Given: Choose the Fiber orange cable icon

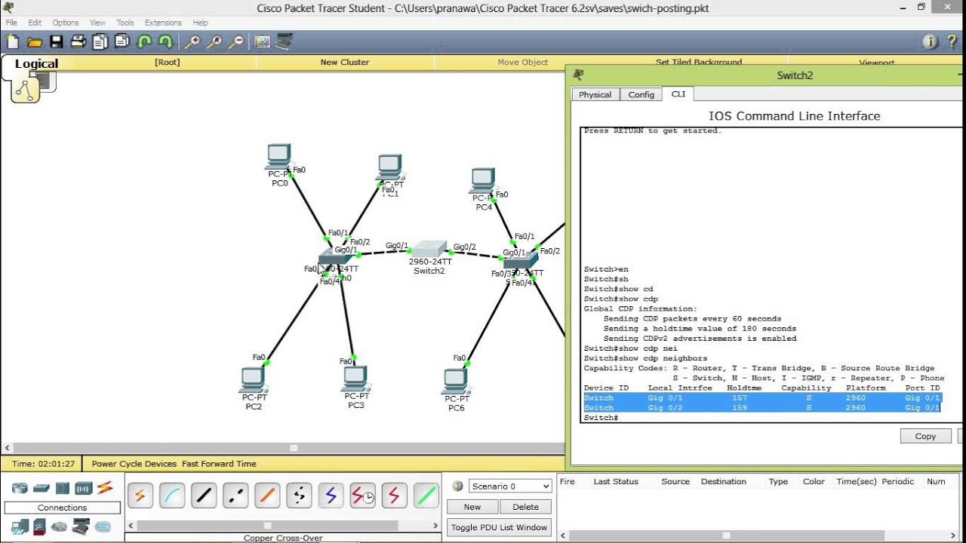Looking at the screenshot, I should (267, 495).
